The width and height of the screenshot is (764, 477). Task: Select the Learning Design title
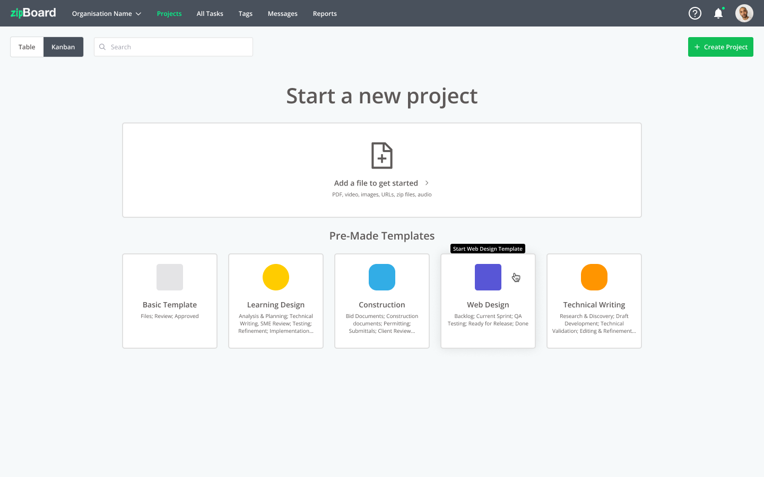[x=276, y=305]
